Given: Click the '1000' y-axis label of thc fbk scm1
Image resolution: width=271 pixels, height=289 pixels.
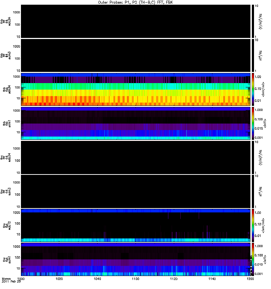Looking at the screenshot, I should [x=16, y=247].
